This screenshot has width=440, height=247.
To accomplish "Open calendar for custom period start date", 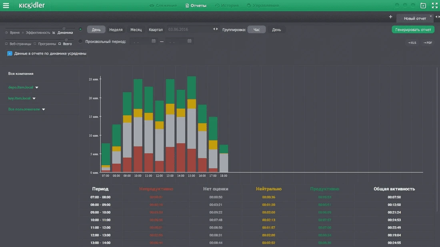I will click(x=154, y=41).
